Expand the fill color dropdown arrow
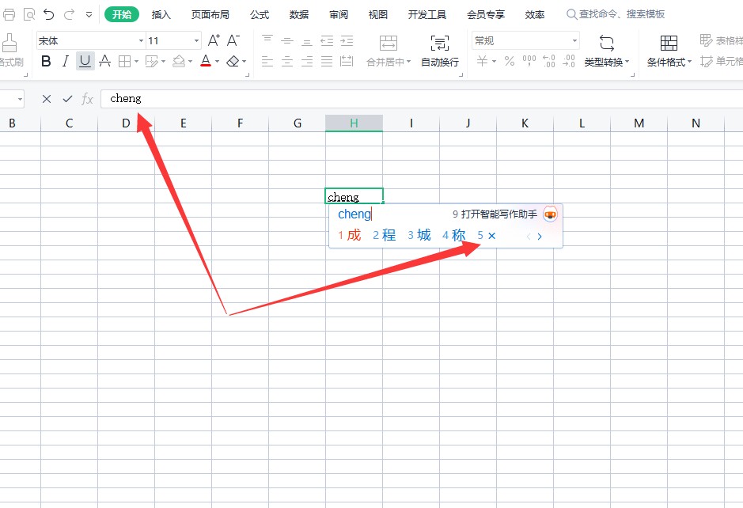 pos(191,61)
